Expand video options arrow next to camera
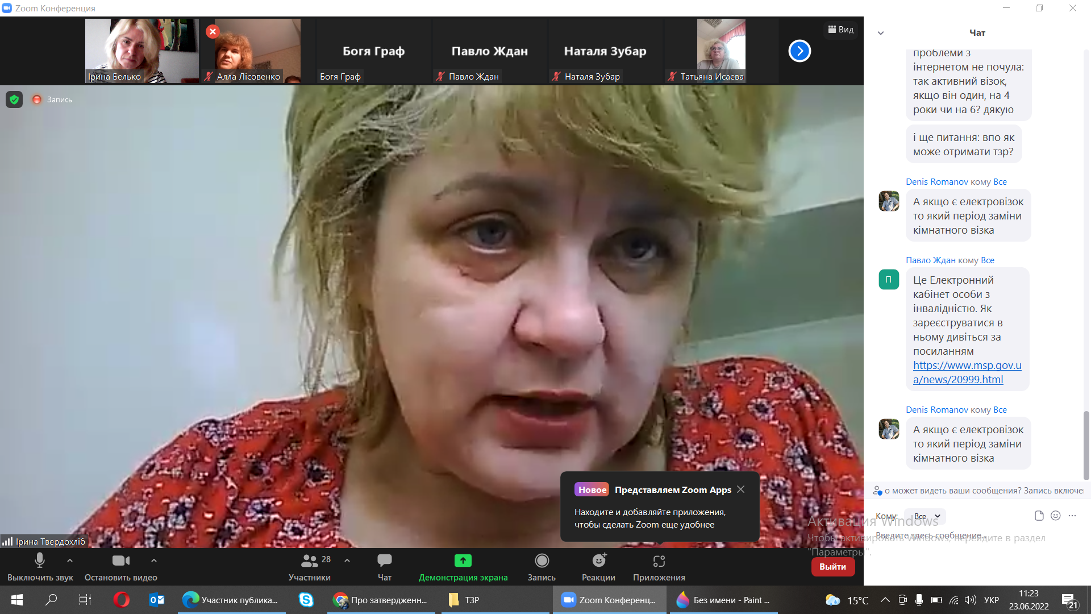 click(x=154, y=561)
